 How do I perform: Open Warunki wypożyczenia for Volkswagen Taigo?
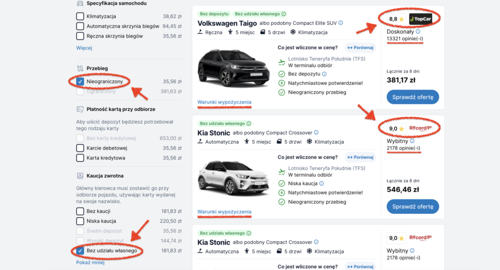pos(224,102)
